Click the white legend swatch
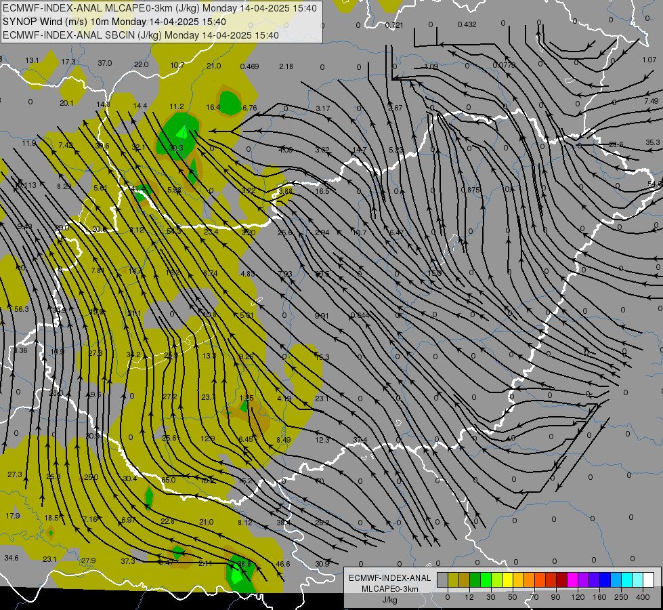The width and height of the screenshot is (663, 610). point(649,580)
